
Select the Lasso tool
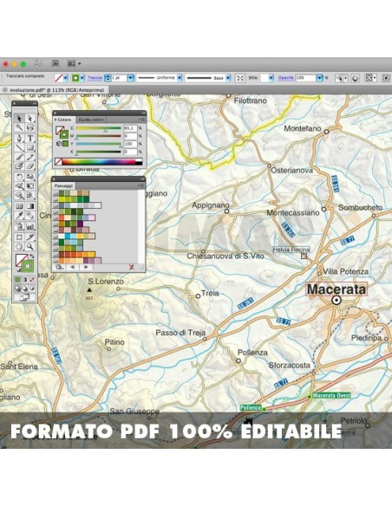point(30,127)
